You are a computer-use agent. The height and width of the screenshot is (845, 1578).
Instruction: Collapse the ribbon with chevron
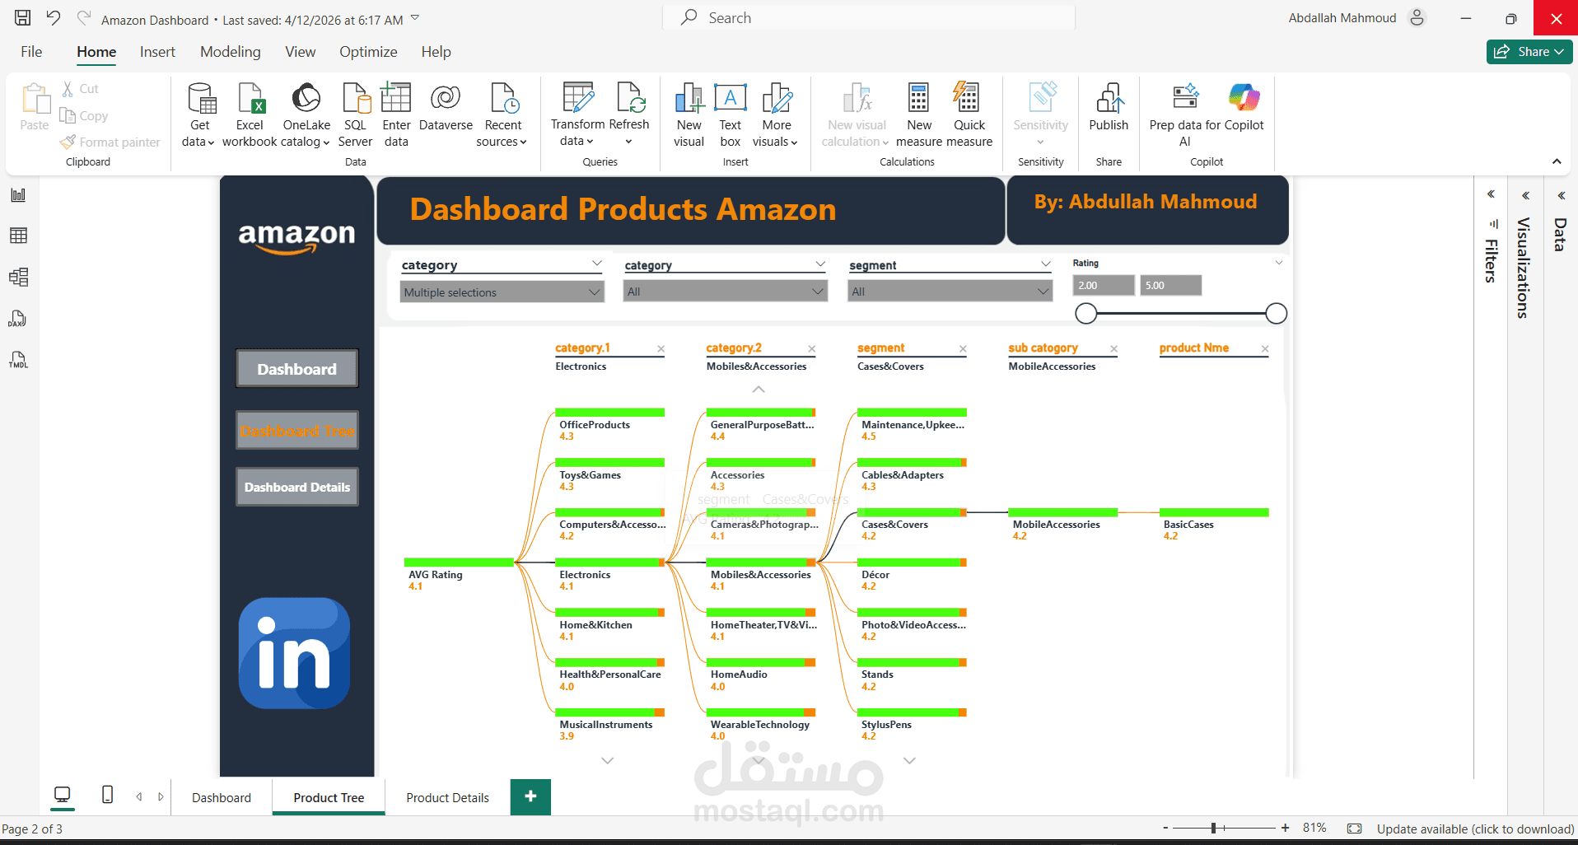[1557, 161]
